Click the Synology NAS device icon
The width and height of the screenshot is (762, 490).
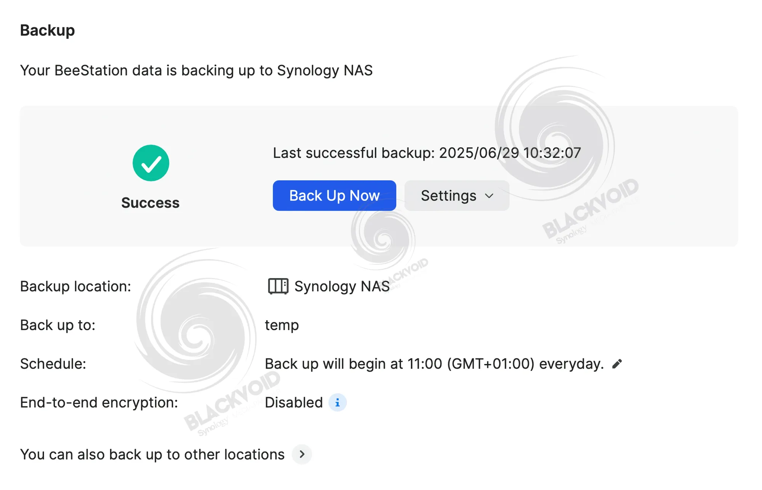[x=278, y=286]
